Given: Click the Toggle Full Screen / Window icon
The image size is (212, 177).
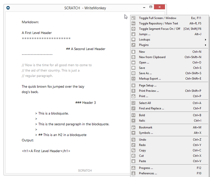Looking at the screenshot, I should click(134, 18).
